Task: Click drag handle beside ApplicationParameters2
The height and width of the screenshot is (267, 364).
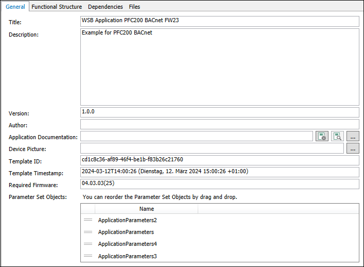Action: pos(88,220)
